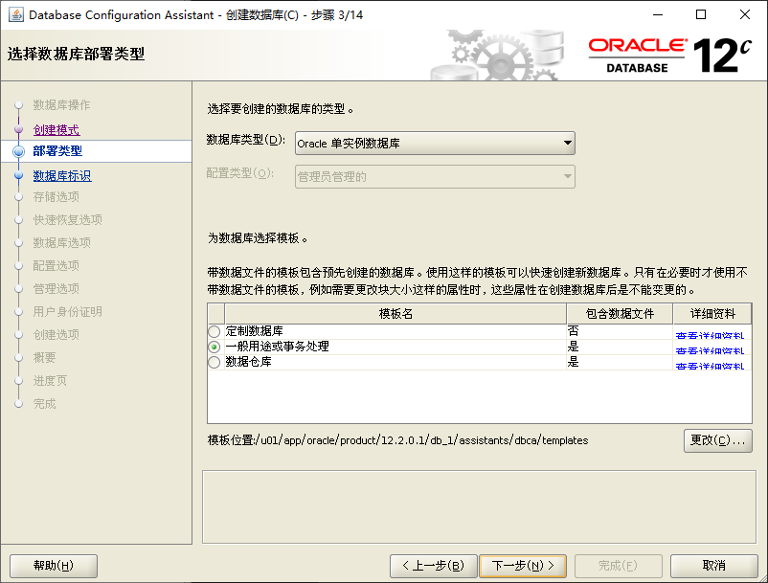View details link for 定制数据库 row
768x583 pixels.
pyautogui.click(x=710, y=335)
